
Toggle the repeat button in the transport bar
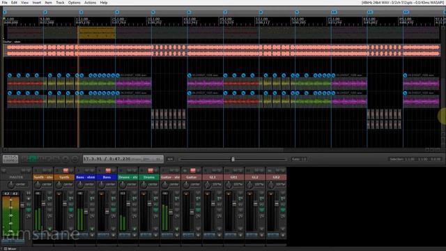75,159
